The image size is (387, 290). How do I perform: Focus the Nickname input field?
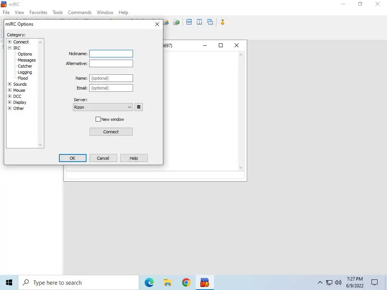(111, 54)
